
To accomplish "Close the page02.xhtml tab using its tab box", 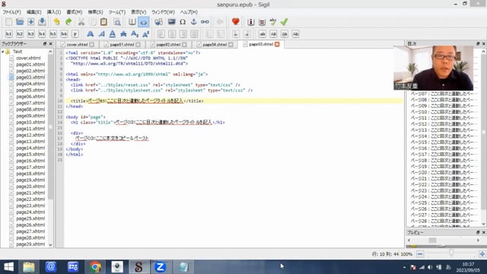I will (184, 45).
